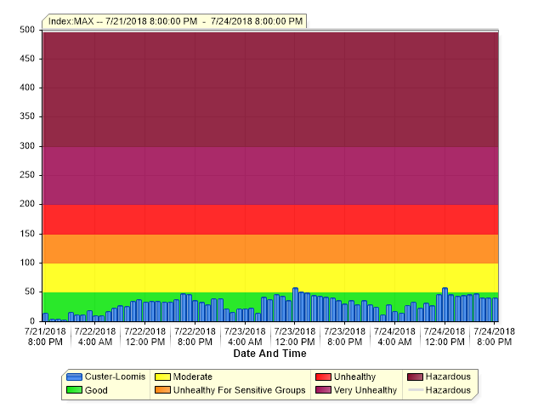544x408 pixels.
Task: Select the Very Unhealthy purple swatch
Action: 323,390
